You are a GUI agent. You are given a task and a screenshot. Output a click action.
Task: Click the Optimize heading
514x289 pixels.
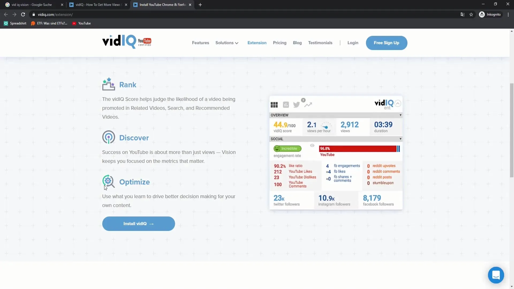[134, 182]
